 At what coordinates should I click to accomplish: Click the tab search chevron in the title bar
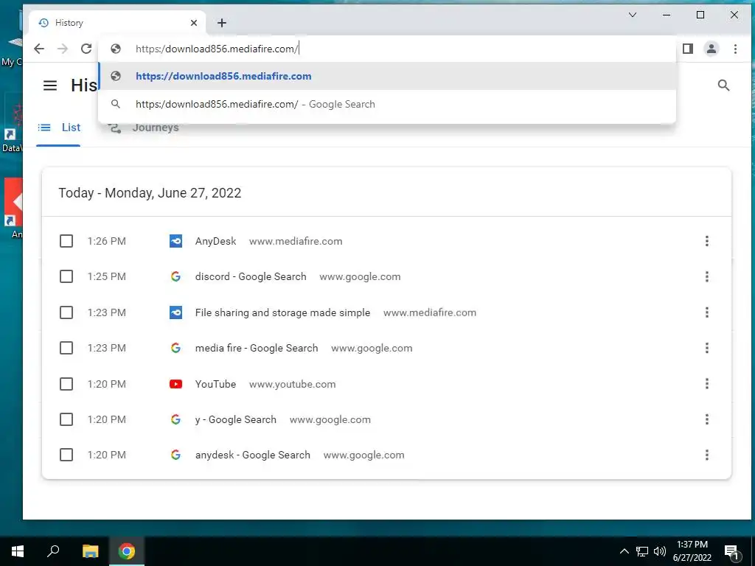633,15
